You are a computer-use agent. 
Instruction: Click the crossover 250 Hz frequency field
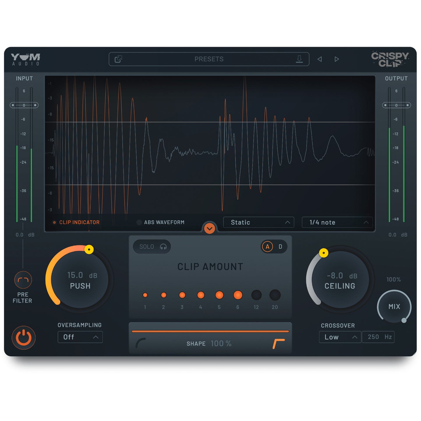point(378,337)
